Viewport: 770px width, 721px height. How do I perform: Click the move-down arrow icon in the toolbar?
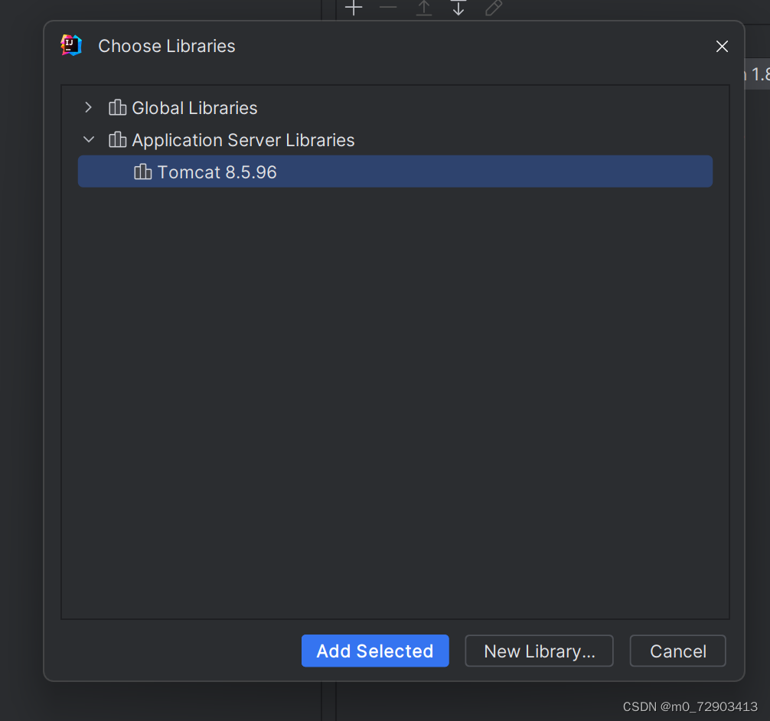pyautogui.click(x=458, y=8)
